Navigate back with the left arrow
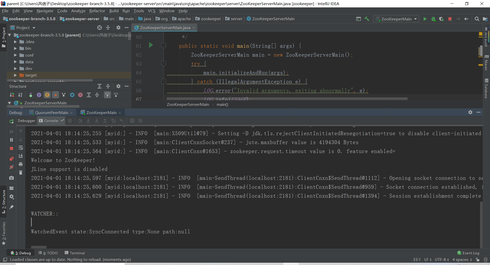Screen dimensions: 490x265 tap(466, 19)
